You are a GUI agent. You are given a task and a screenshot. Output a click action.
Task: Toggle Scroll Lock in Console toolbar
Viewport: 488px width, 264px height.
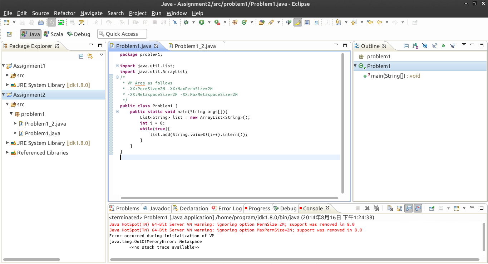[x=399, y=208]
